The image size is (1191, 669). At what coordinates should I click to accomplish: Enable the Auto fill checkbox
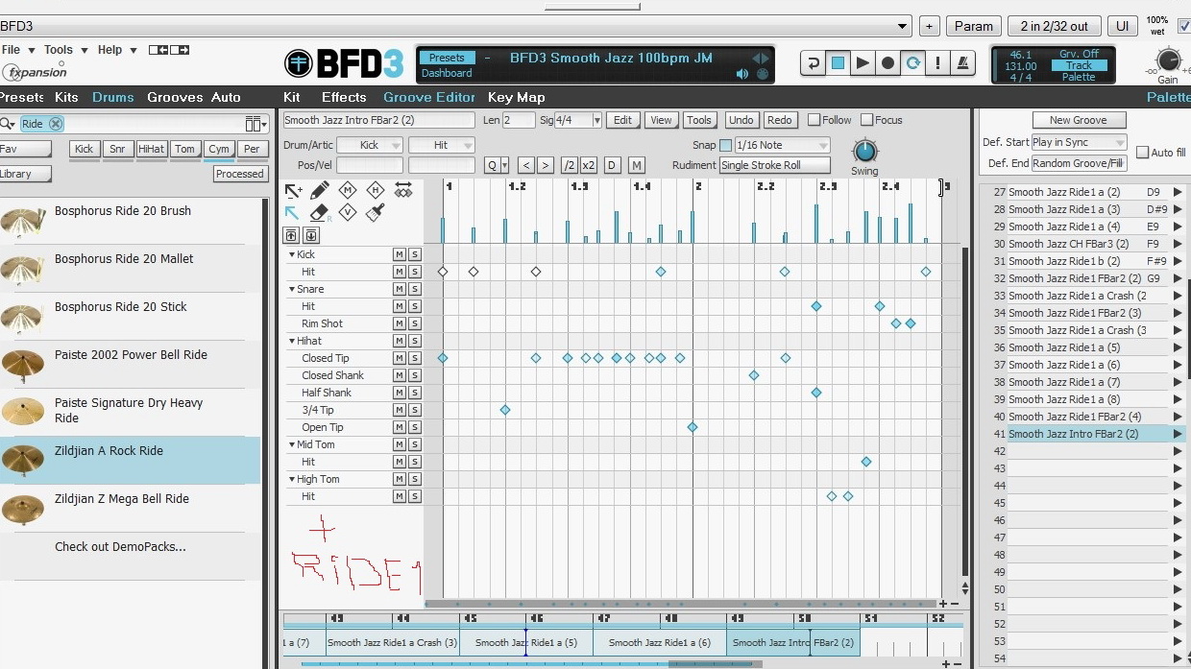coord(1142,153)
